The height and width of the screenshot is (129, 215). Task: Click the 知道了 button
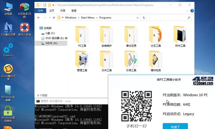[x=175, y=126]
